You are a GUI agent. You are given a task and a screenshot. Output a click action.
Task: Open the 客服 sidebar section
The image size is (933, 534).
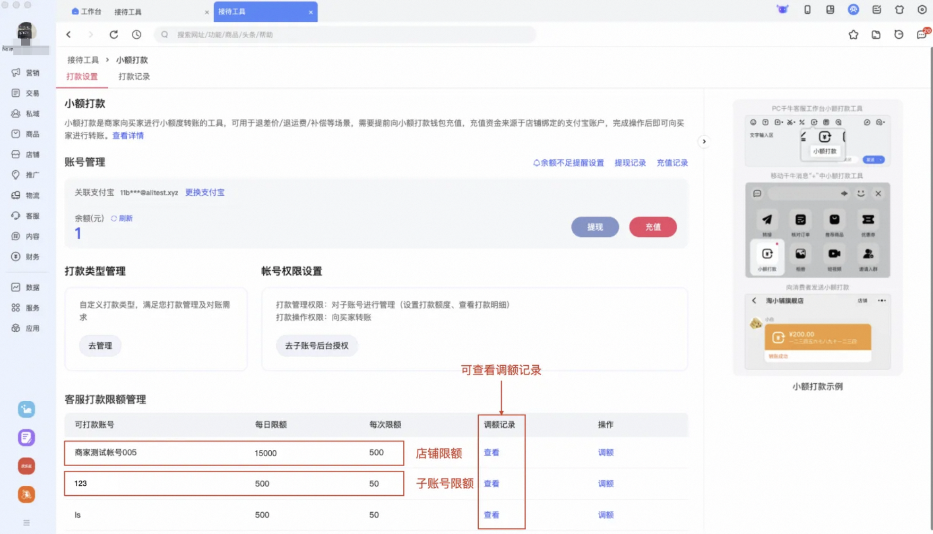26,216
